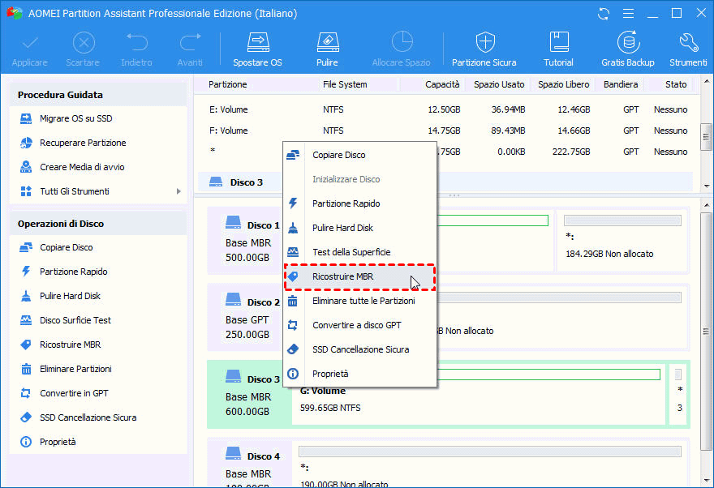
Task: Open the Strumenti wrench tool
Action: [x=688, y=49]
